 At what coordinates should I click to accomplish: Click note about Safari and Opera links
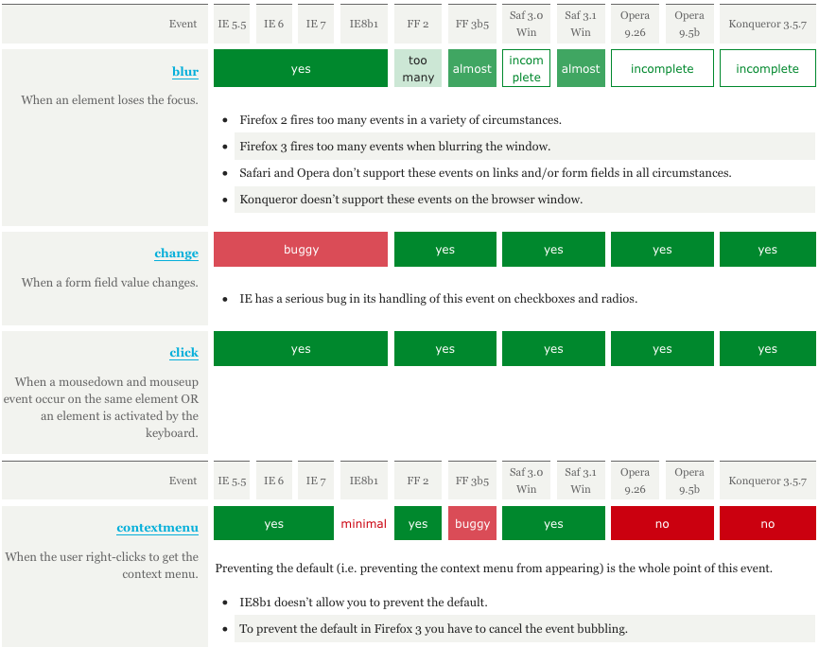pyautogui.click(x=485, y=173)
